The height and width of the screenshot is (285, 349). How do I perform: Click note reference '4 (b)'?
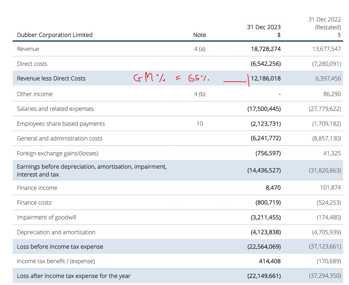pos(200,94)
